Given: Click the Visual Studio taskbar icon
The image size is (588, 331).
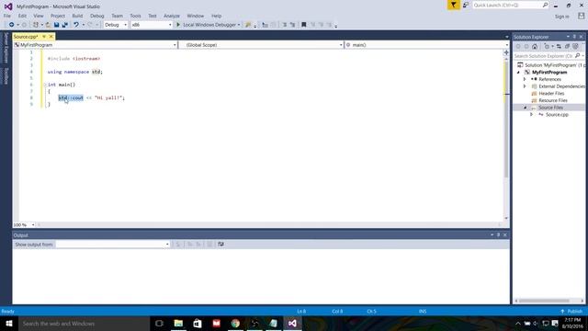Looking at the screenshot, I should point(292,323).
